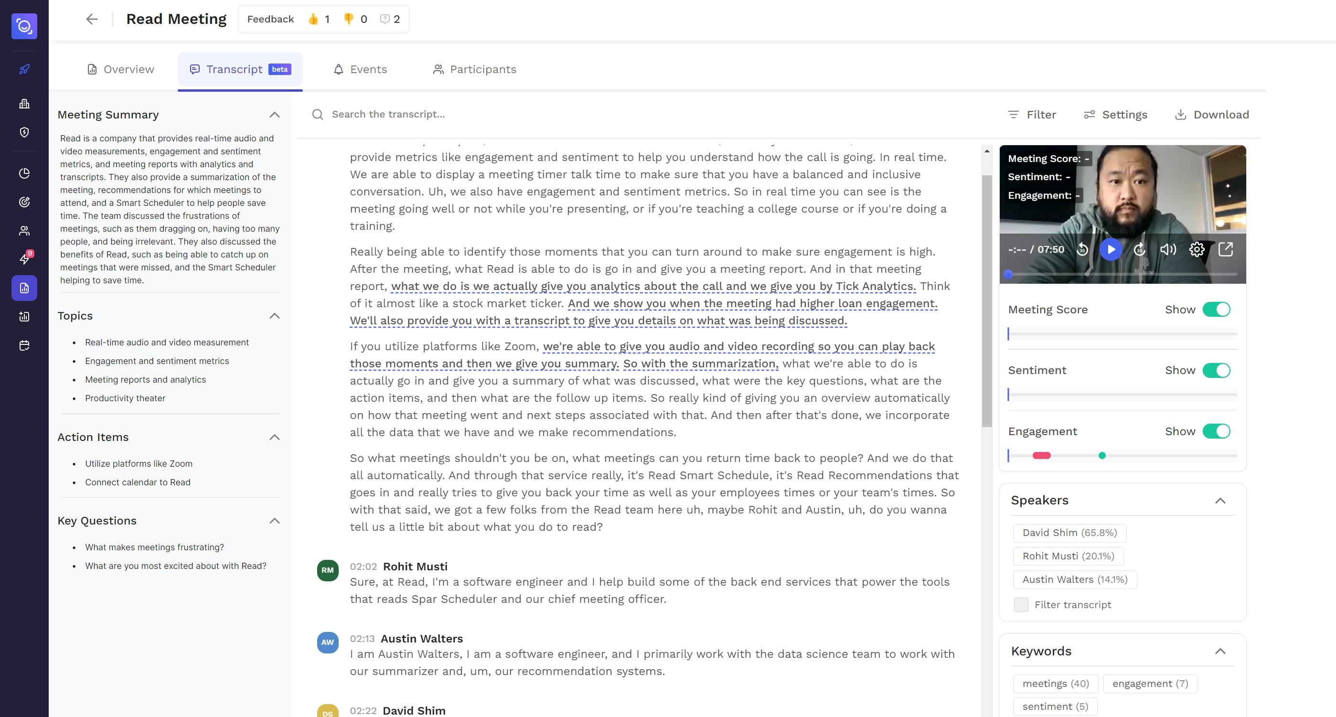The height and width of the screenshot is (717, 1336).
Task: Open the calendar check icon
Action: click(24, 345)
